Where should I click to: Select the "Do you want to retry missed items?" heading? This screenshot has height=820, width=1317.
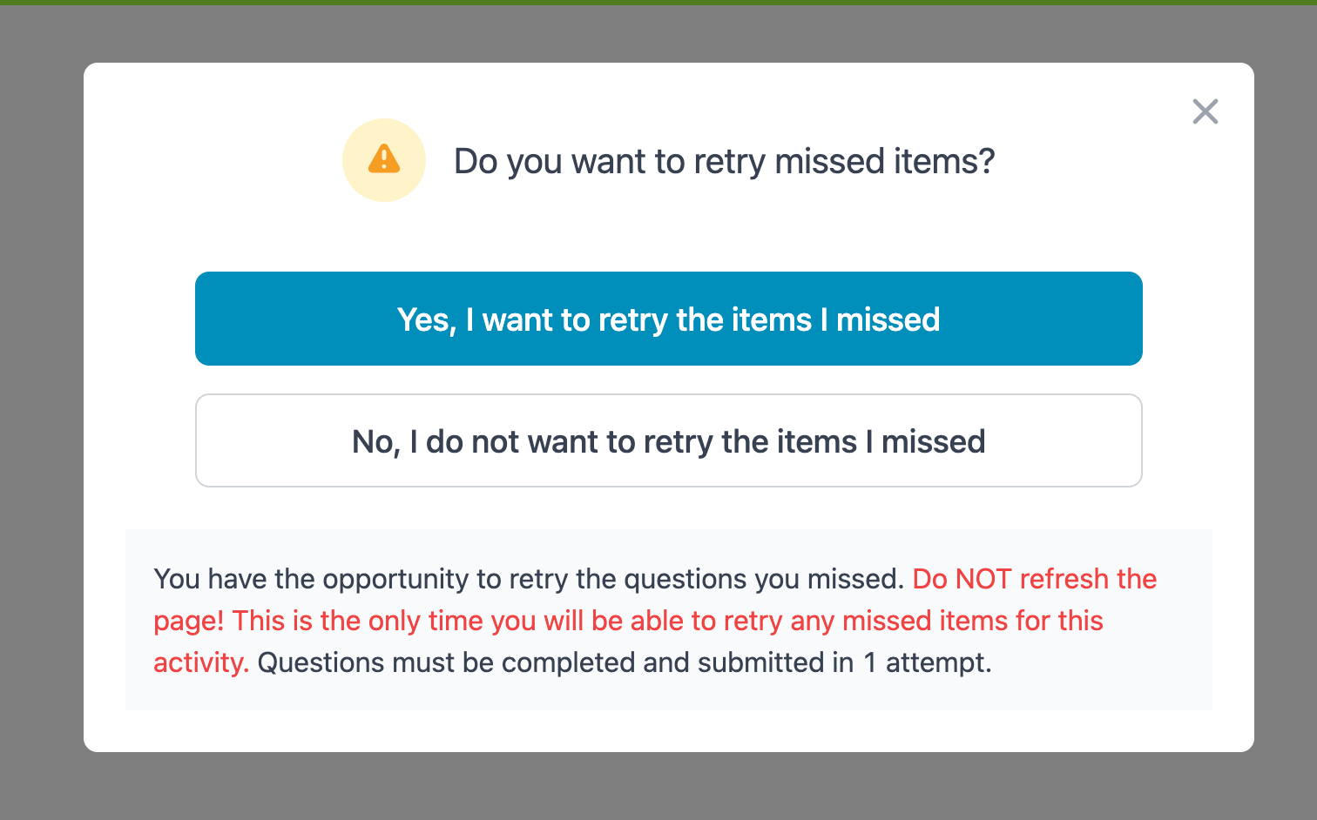tap(724, 162)
